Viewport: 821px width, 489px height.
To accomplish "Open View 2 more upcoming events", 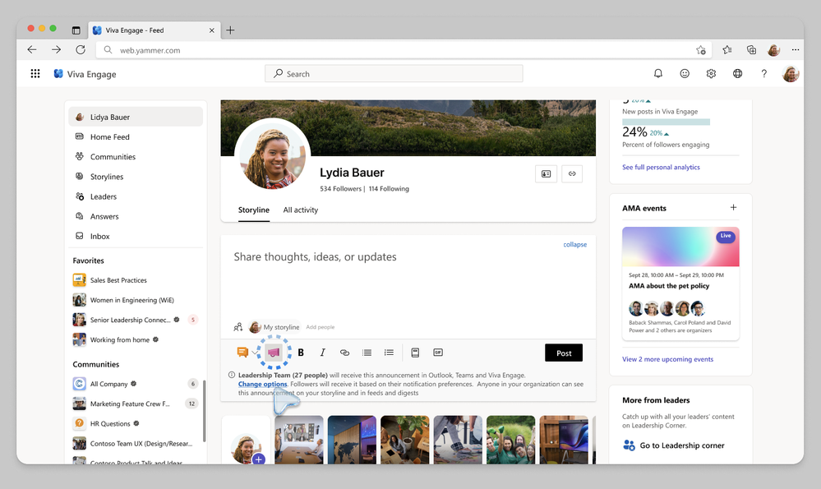I will (x=667, y=359).
